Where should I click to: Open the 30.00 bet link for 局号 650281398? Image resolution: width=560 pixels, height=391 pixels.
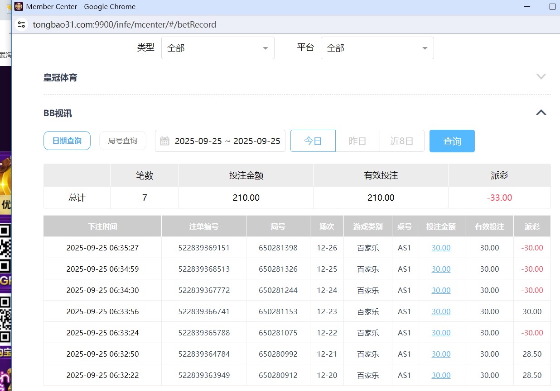(x=441, y=248)
